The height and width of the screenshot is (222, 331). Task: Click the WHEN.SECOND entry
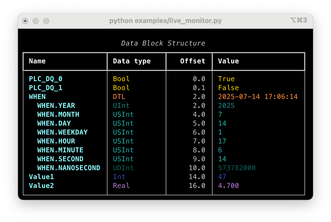(x=60, y=159)
